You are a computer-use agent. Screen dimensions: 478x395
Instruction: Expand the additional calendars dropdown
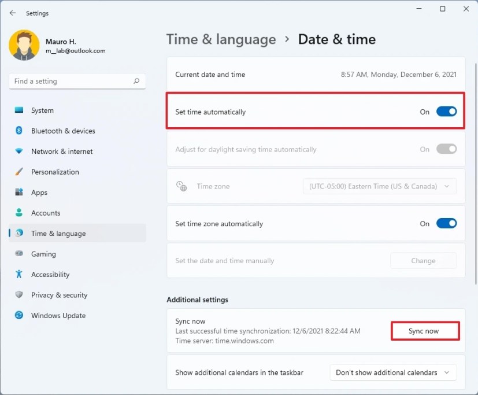pos(393,372)
